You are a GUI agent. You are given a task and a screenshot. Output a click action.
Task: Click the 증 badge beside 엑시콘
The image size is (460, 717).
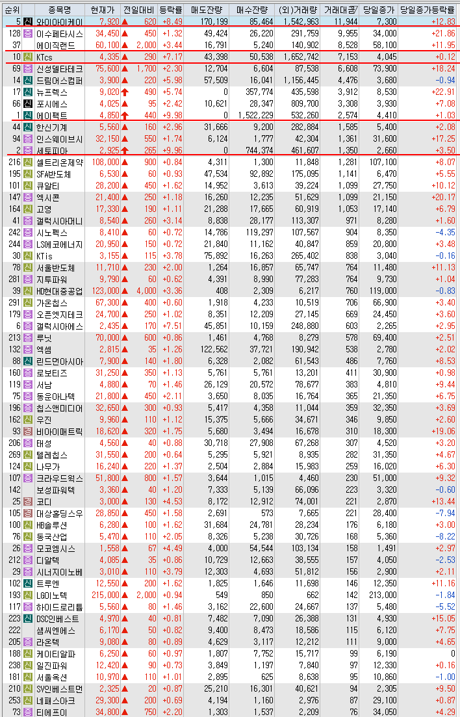28,197
